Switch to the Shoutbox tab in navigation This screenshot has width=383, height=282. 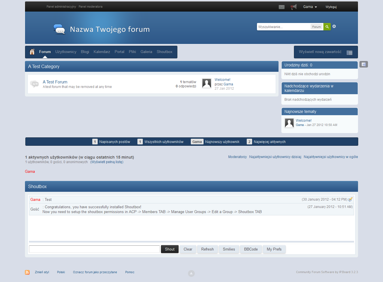click(164, 52)
